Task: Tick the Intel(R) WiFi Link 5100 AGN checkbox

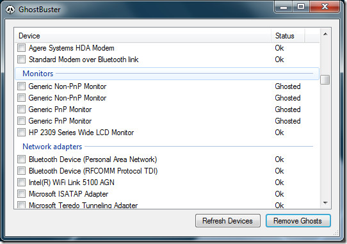Action: click(22, 183)
